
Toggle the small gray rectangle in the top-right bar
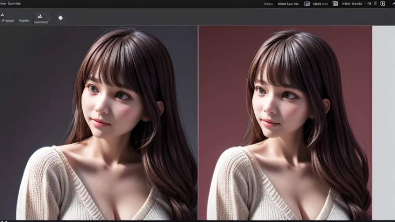pyautogui.click(x=375, y=3)
